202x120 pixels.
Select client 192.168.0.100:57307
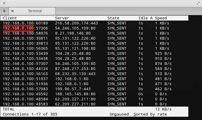(25, 64)
